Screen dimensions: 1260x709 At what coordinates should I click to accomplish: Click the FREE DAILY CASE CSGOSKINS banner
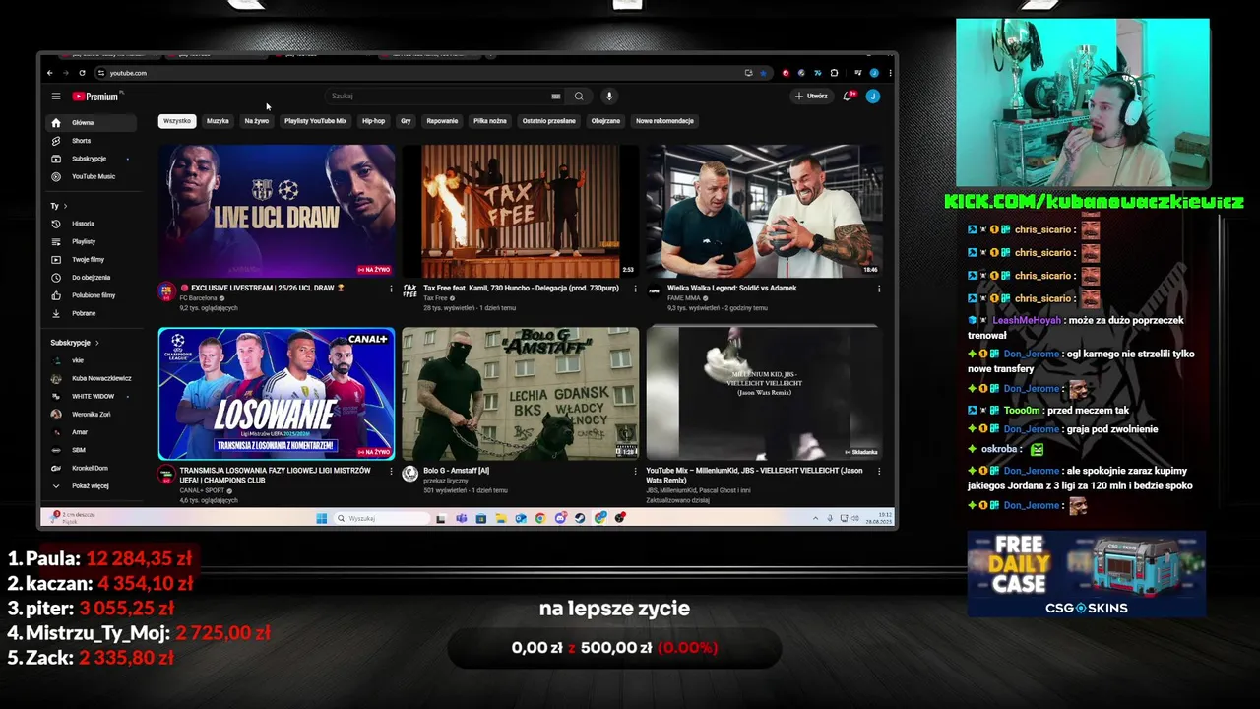click(1087, 575)
